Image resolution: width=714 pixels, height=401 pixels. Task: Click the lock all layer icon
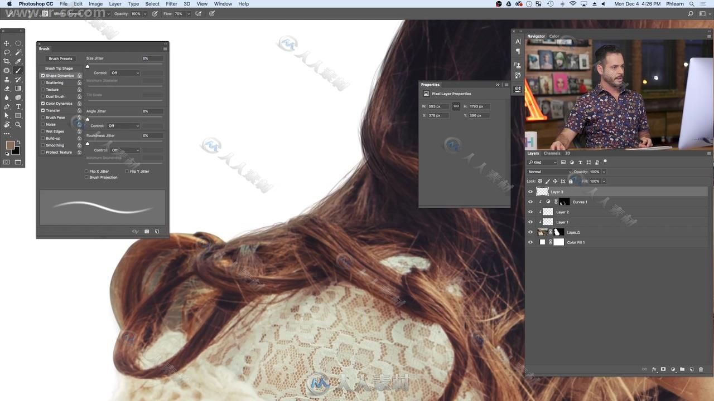(570, 181)
